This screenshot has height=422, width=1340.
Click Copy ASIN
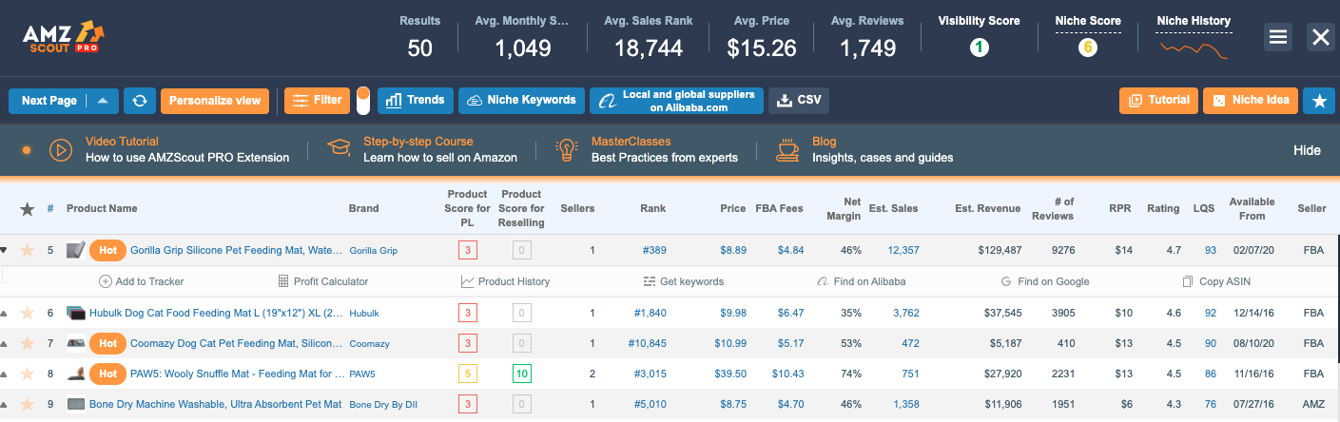(1216, 281)
